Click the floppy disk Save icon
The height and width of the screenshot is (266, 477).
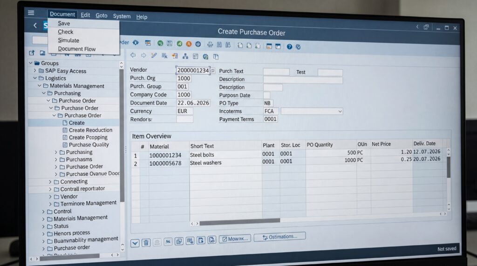[x=170, y=43]
